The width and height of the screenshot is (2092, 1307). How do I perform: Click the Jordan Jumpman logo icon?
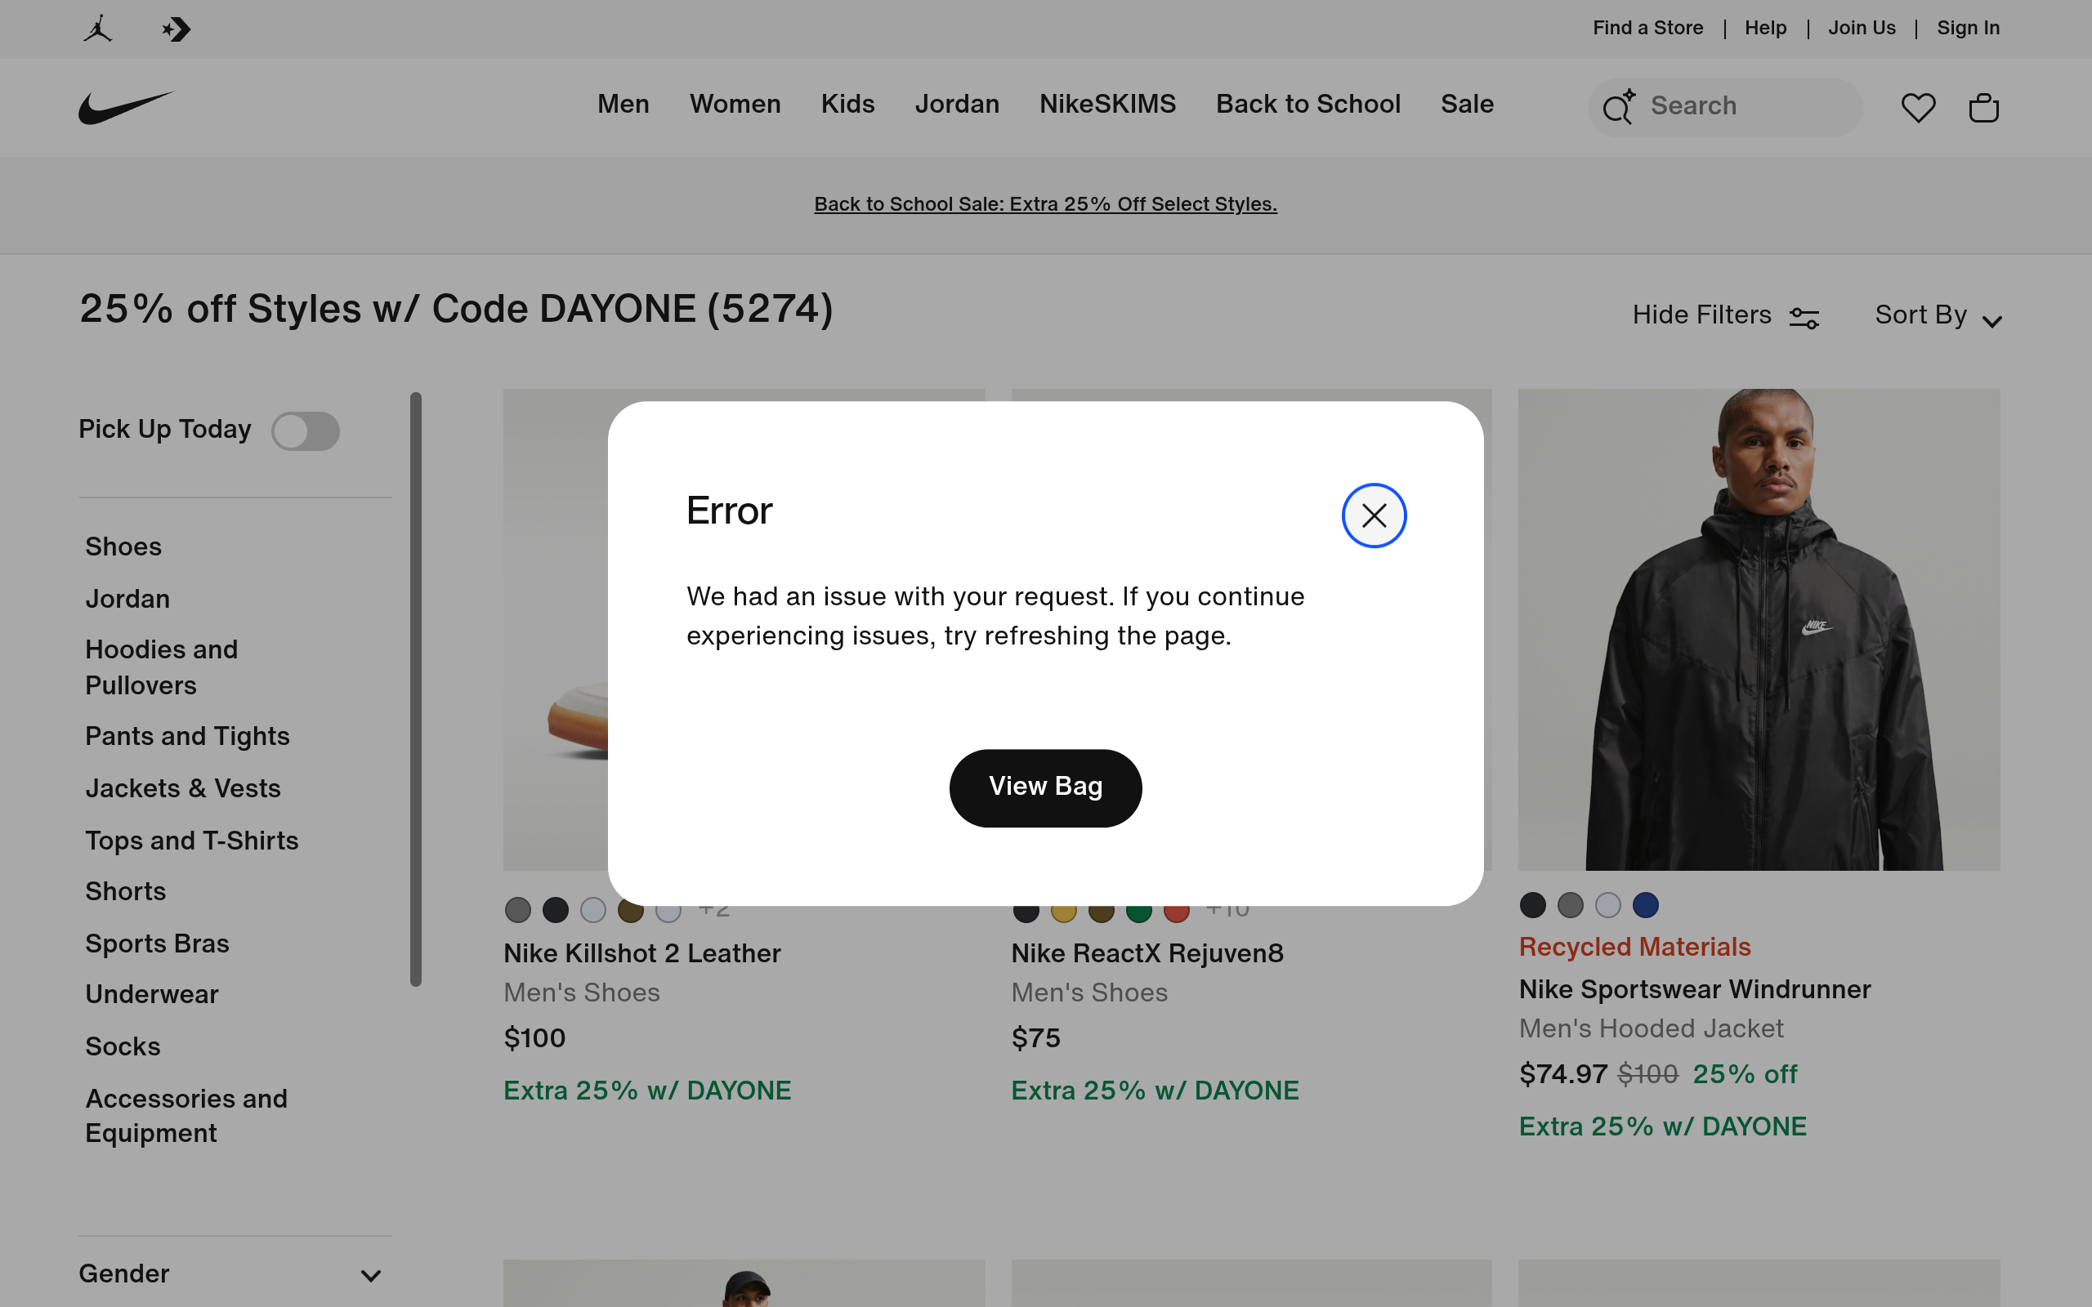[x=98, y=29]
